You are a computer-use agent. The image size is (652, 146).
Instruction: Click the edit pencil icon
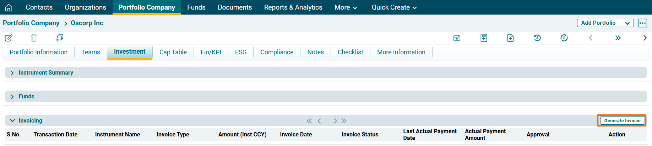pos(9,38)
